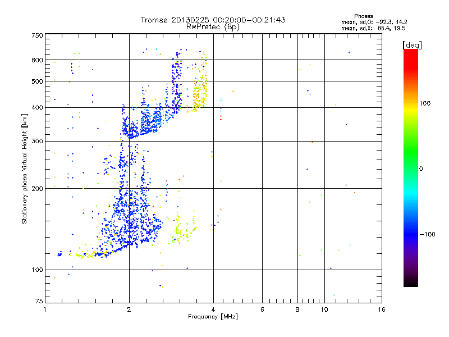The image size is (449, 337).
Task: Select the "mean, sd,X: 85.4, 19.5" line
Action: pos(373,28)
